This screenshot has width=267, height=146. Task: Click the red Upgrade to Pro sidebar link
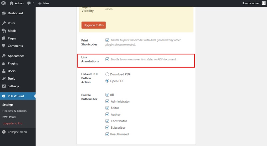tap(12, 123)
